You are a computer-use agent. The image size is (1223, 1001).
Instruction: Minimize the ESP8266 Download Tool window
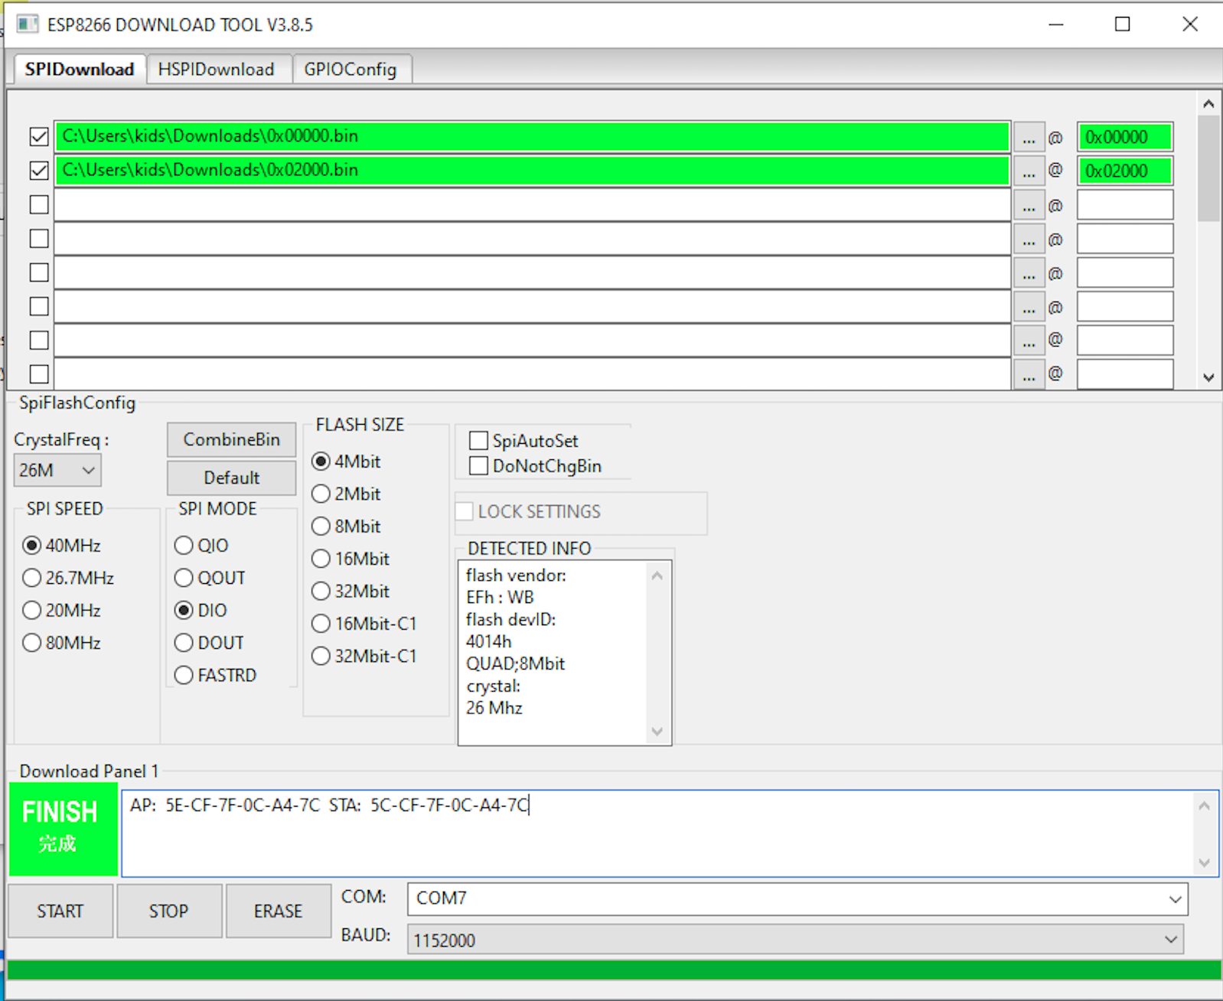pyautogui.click(x=1056, y=24)
